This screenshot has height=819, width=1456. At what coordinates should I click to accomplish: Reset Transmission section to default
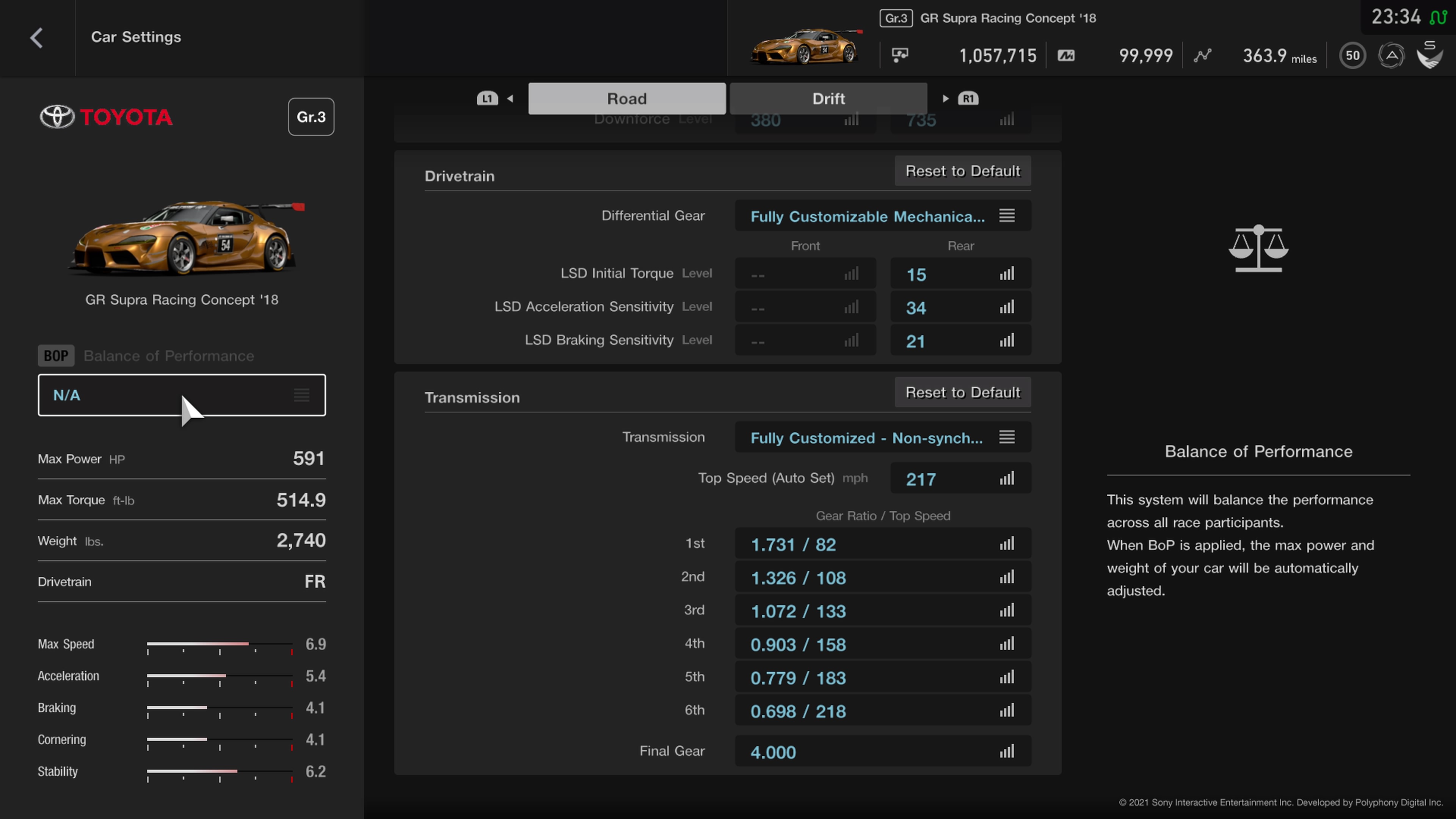pos(963,392)
